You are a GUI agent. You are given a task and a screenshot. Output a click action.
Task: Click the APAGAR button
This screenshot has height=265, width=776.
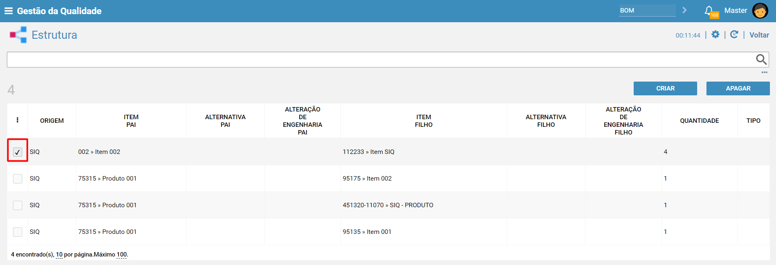(x=738, y=88)
